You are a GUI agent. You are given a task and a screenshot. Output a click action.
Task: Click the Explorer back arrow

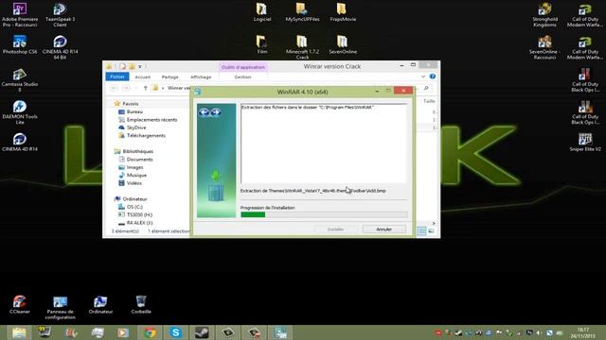(114, 88)
